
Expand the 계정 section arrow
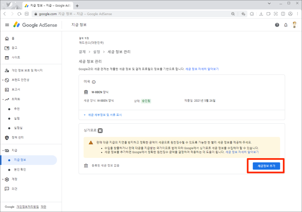point(3,179)
